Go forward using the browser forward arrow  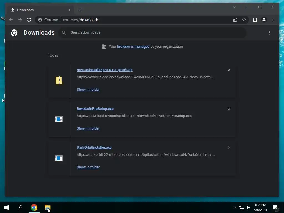tap(20, 20)
